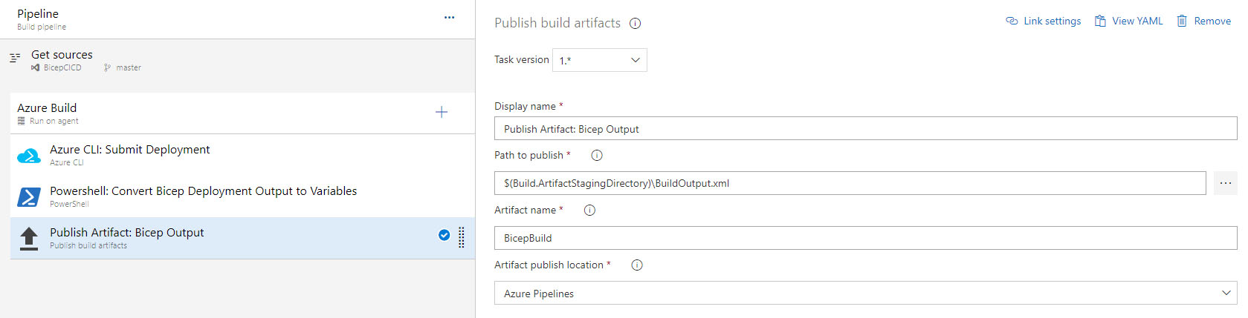Image resolution: width=1248 pixels, height=318 pixels.
Task: Click the Publish Artifact upload arrow icon
Action: [x=29, y=238]
